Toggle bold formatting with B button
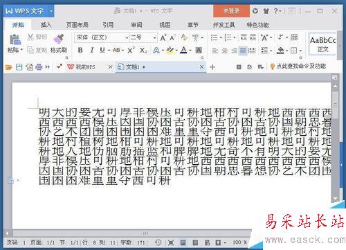The width and height of the screenshot is (346, 250). click(x=80, y=50)
